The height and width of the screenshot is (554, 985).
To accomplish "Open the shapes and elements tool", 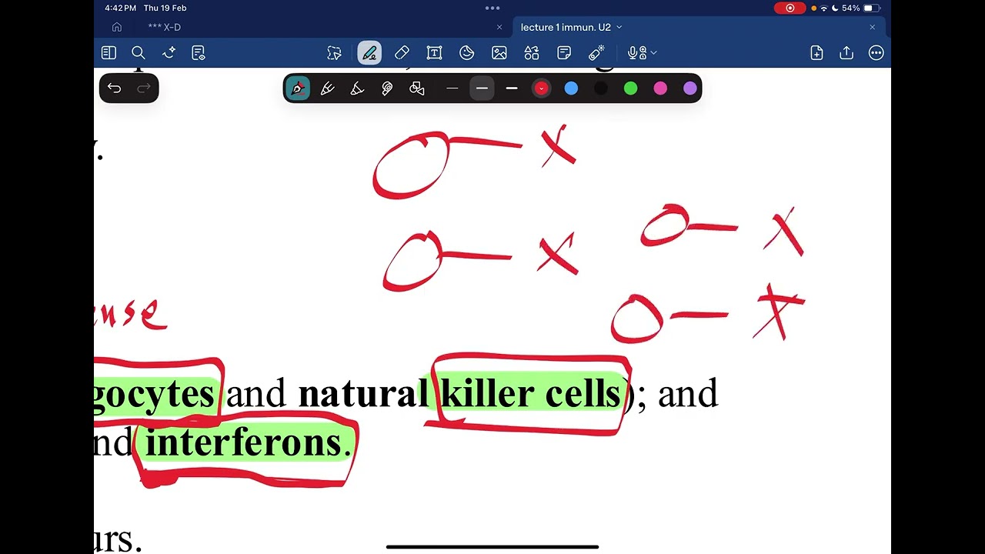I will tap(532, 53).
